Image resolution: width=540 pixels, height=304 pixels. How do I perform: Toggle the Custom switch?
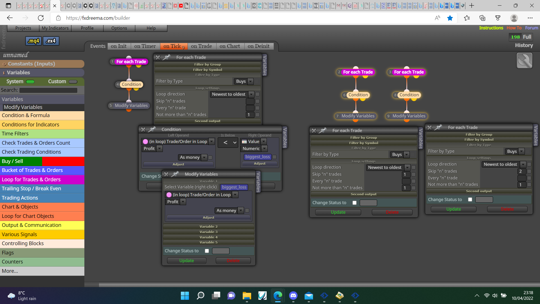click(x=73, y=82)
